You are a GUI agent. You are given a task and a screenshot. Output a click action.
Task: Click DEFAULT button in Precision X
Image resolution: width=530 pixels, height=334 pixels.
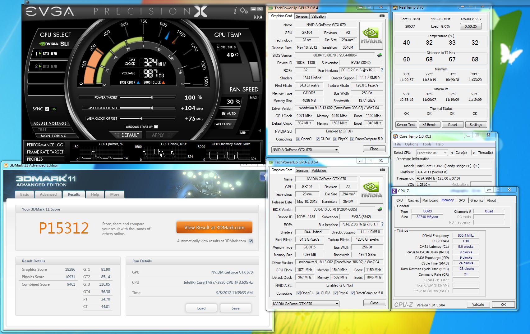(130, 135)
